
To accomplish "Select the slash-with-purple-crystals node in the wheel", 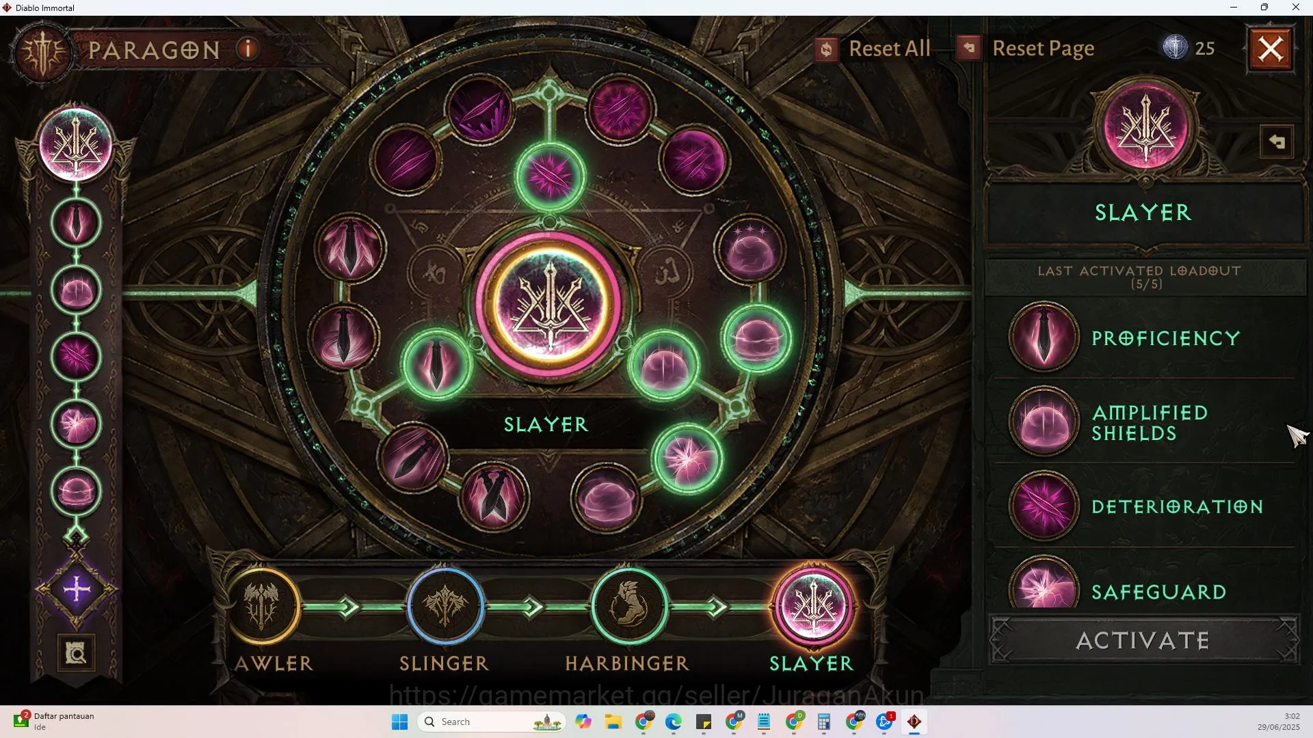I will (x=480, y=109).
